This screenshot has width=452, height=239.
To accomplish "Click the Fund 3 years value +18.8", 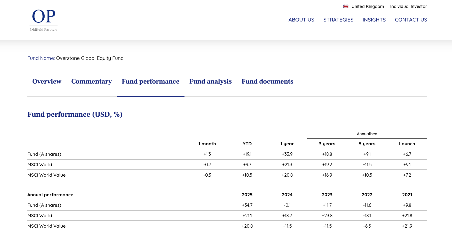I will [x=327, y=154].
